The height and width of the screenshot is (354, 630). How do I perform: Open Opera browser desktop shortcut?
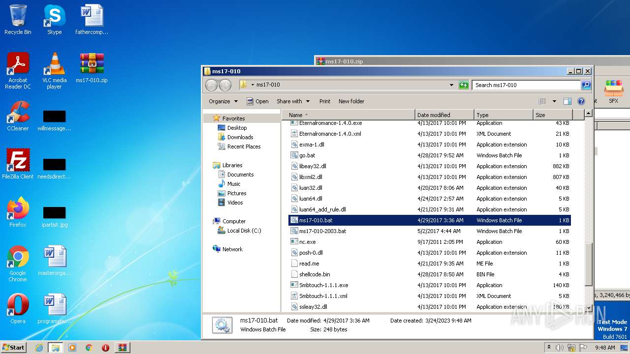coord(18,309)
